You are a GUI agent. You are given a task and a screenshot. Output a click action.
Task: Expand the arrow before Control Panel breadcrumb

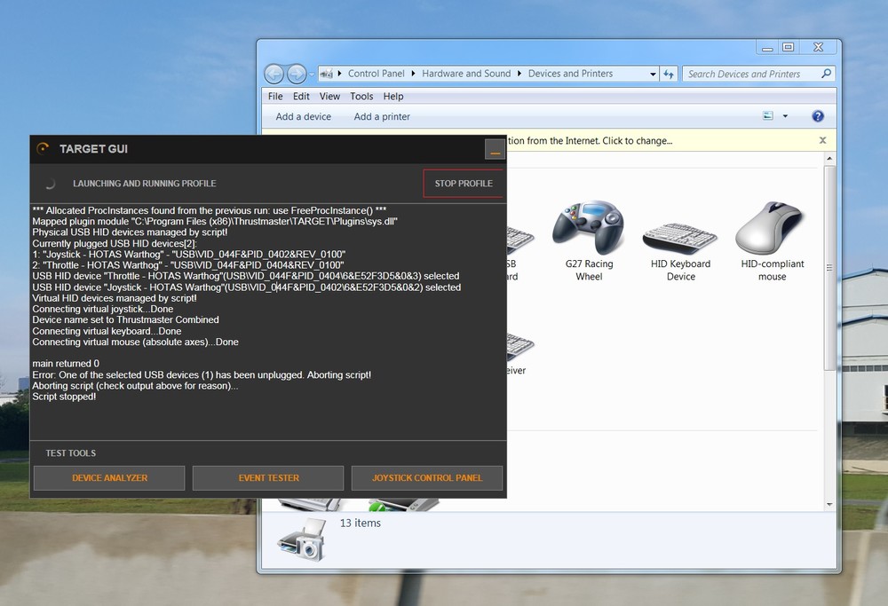(340, 74)
